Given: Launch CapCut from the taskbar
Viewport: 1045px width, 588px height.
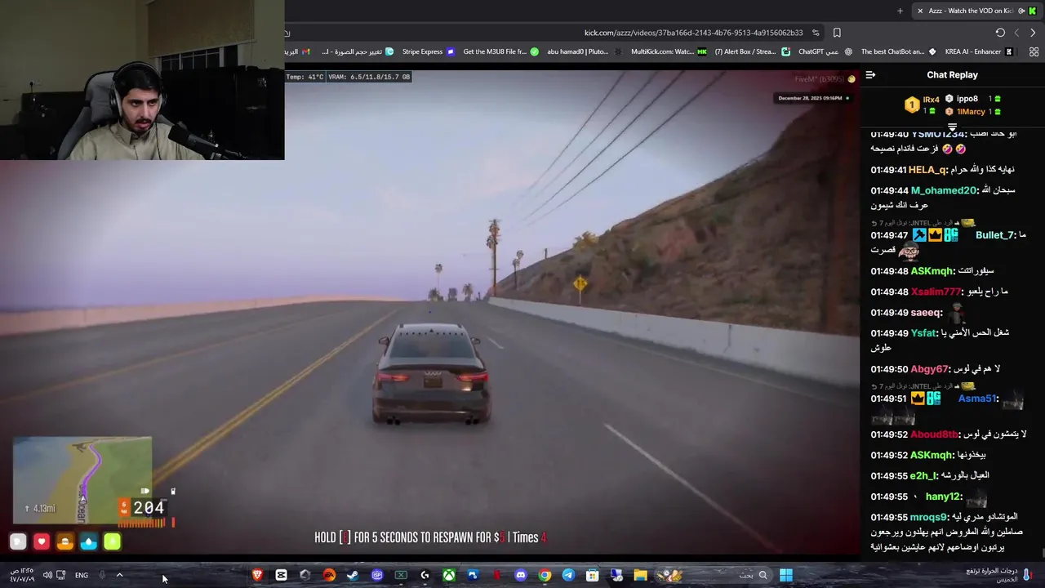Looking at the screenshot, I should click(281, 575).
